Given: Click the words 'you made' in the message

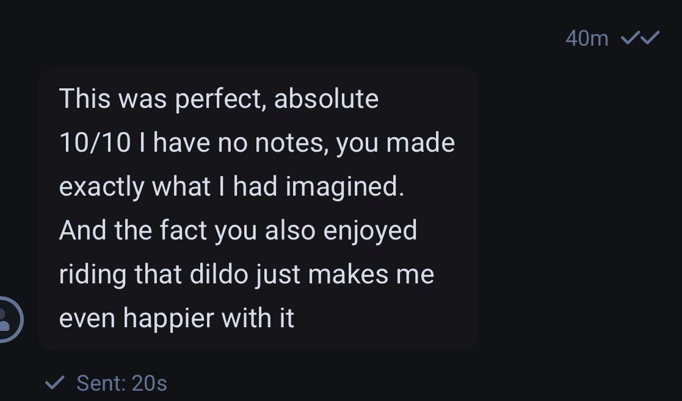Looking at the screenshot, I should tap(396, 143).
